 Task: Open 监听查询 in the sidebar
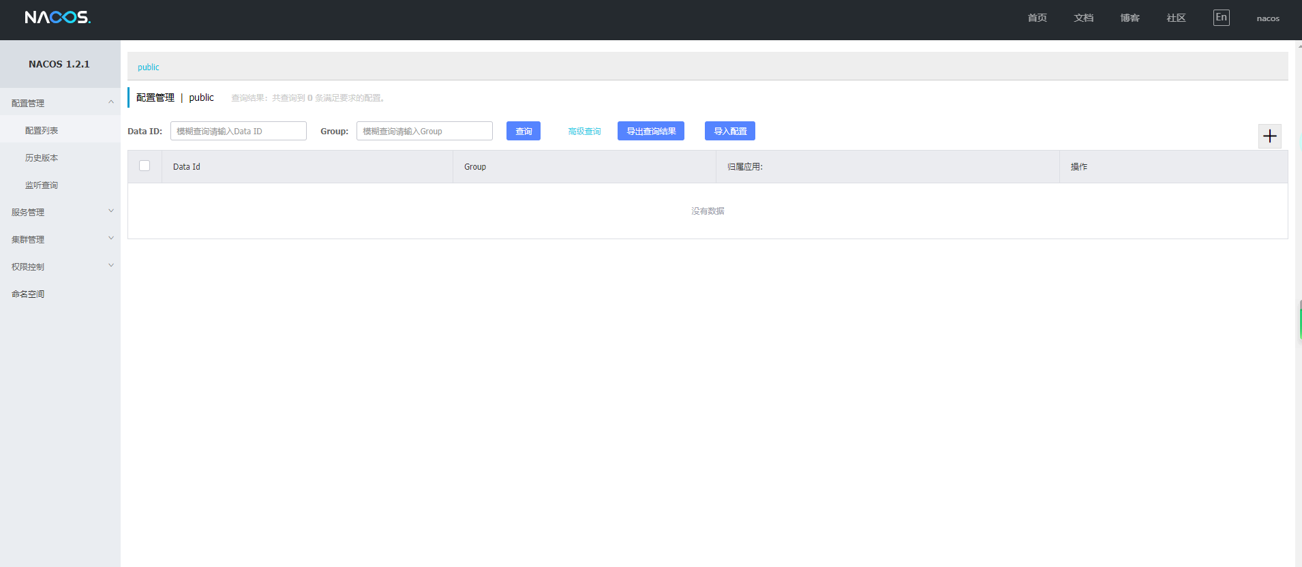60,185
